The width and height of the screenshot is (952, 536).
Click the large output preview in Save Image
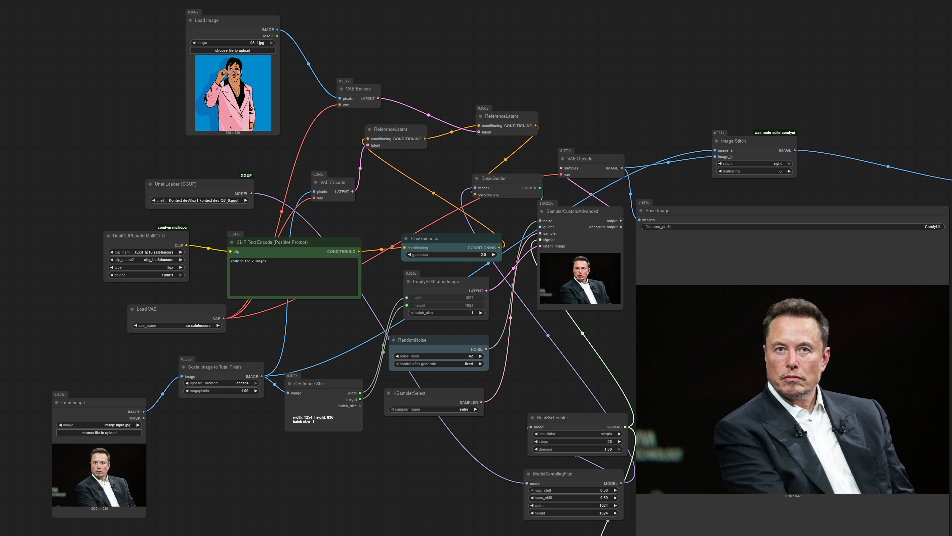(x=792, y=389)
